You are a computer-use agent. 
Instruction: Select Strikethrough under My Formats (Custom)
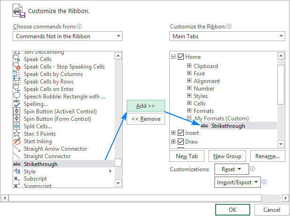tap(228, 126)
